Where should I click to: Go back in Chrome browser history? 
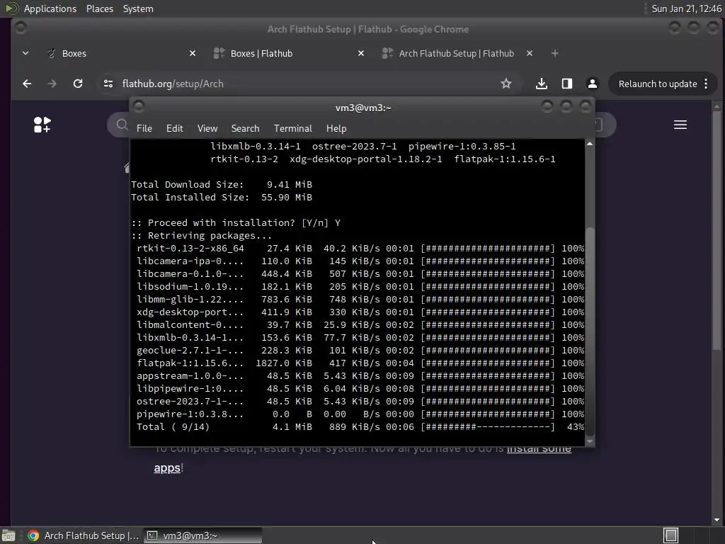click(27, 84)
